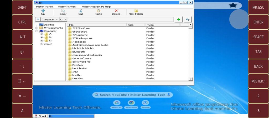Click the Paste clipboard icon

click(x=98, y=11)
